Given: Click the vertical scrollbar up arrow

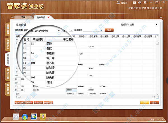Looking at the screenshot, I should click(x=157, y=36).
